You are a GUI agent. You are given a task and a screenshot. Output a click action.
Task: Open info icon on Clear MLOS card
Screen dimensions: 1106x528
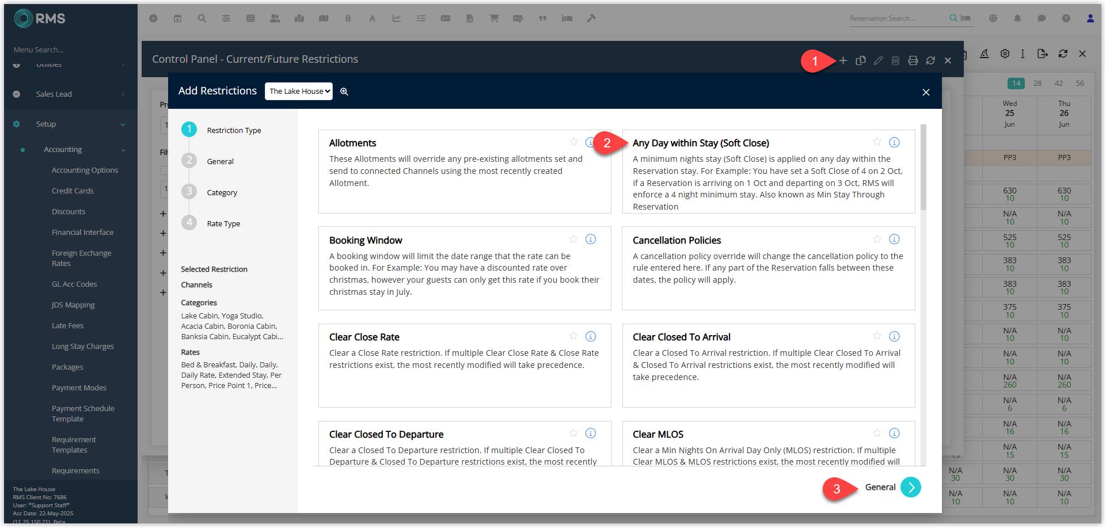point(894,433)
